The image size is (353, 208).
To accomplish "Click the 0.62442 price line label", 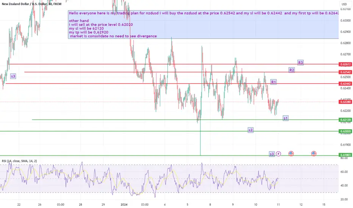I will [345, 84].
